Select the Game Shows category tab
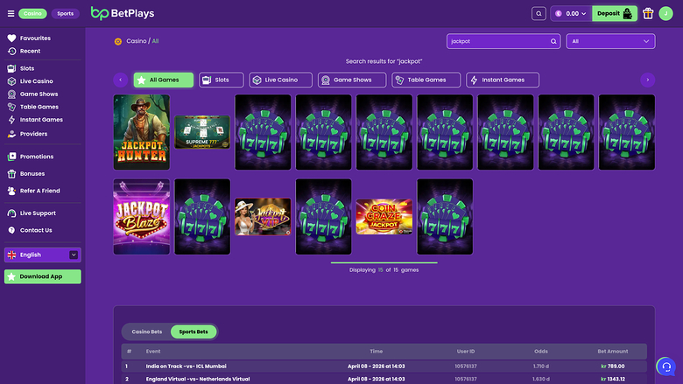The height and width of the screenshot is (384, 683). point(352,80)
